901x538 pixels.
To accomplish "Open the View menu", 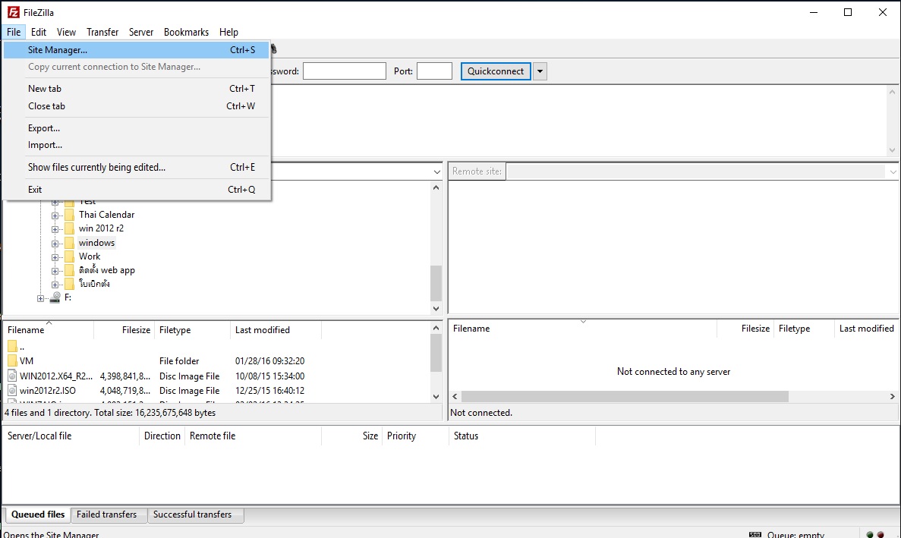I will coord(66,32).
